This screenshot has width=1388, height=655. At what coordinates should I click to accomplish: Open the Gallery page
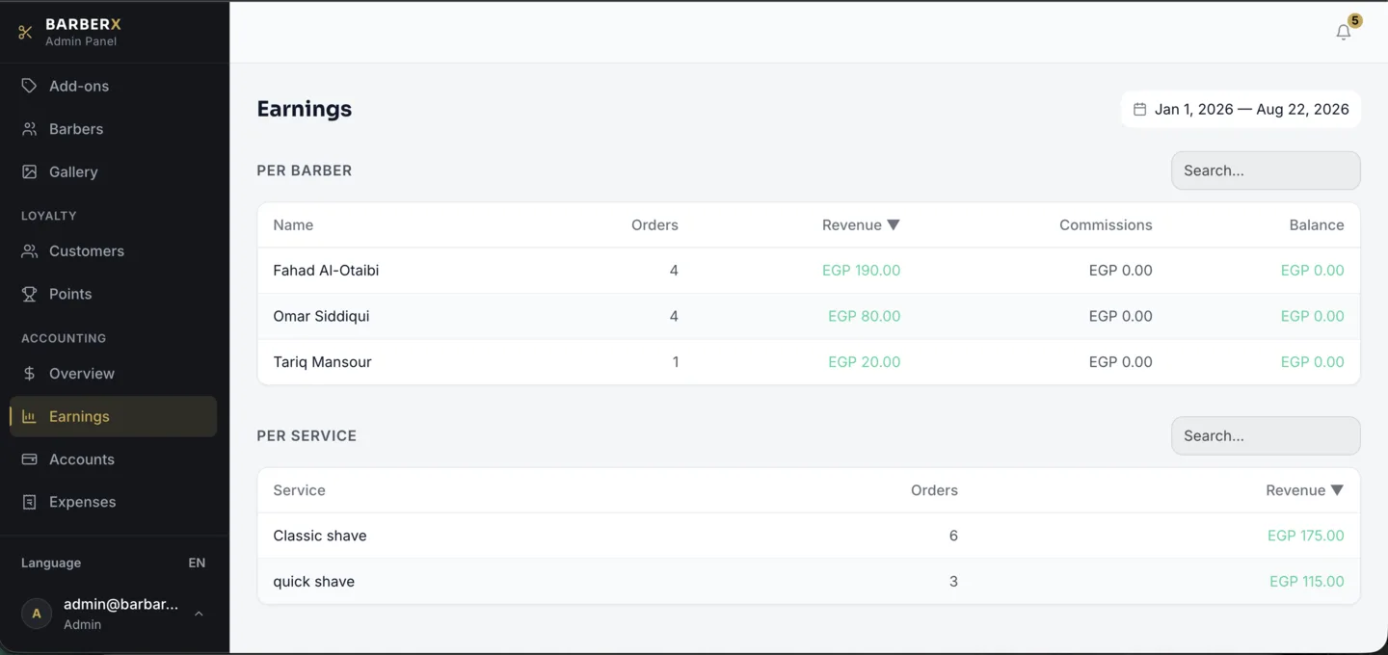(114, 171)
